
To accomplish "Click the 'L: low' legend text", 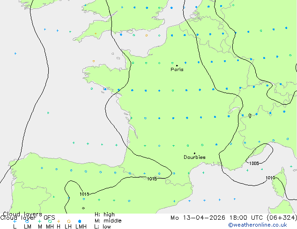I will 103,227.
